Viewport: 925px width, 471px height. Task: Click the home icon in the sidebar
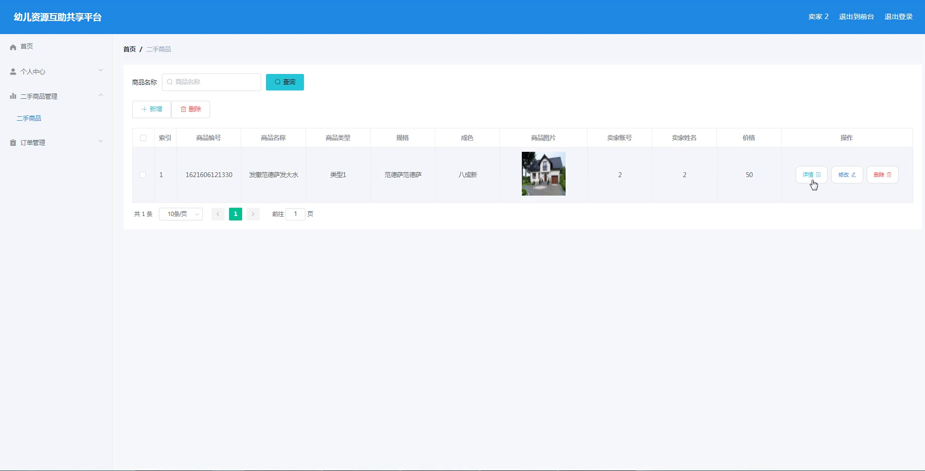pos(13,47)
